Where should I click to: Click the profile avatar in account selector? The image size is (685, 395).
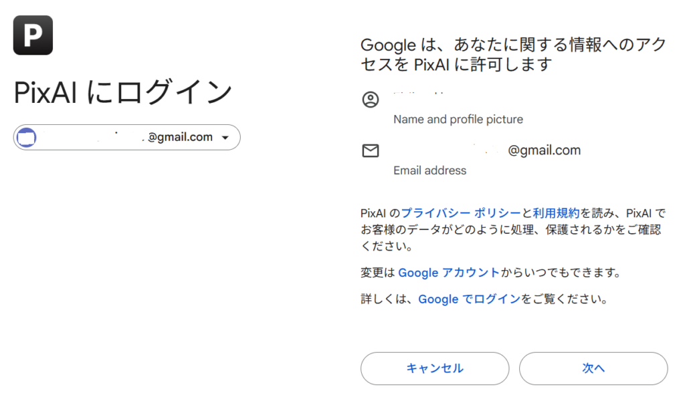[x=26, y=138]
